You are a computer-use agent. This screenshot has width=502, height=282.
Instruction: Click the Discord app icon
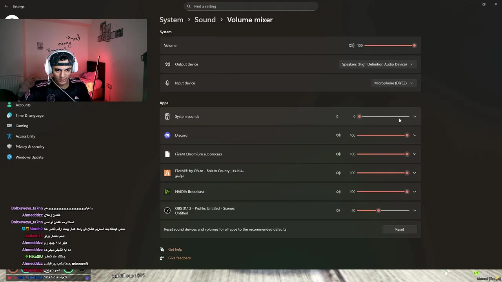[167, 135]
